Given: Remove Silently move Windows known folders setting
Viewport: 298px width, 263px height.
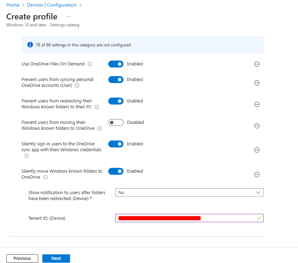Looking at the screenshot, I should [257, 174].
